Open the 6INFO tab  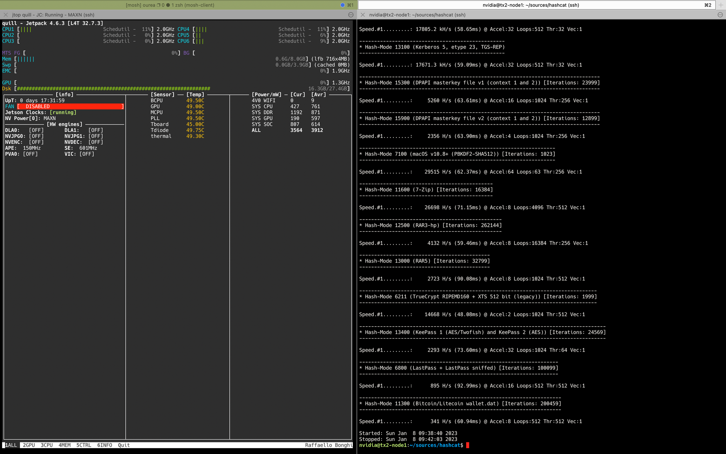coord(105,445)
